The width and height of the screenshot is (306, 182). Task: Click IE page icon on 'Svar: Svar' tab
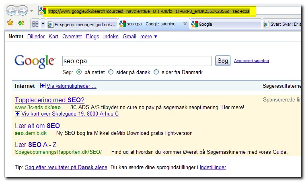pyautogui.click(x=266, y=25)
